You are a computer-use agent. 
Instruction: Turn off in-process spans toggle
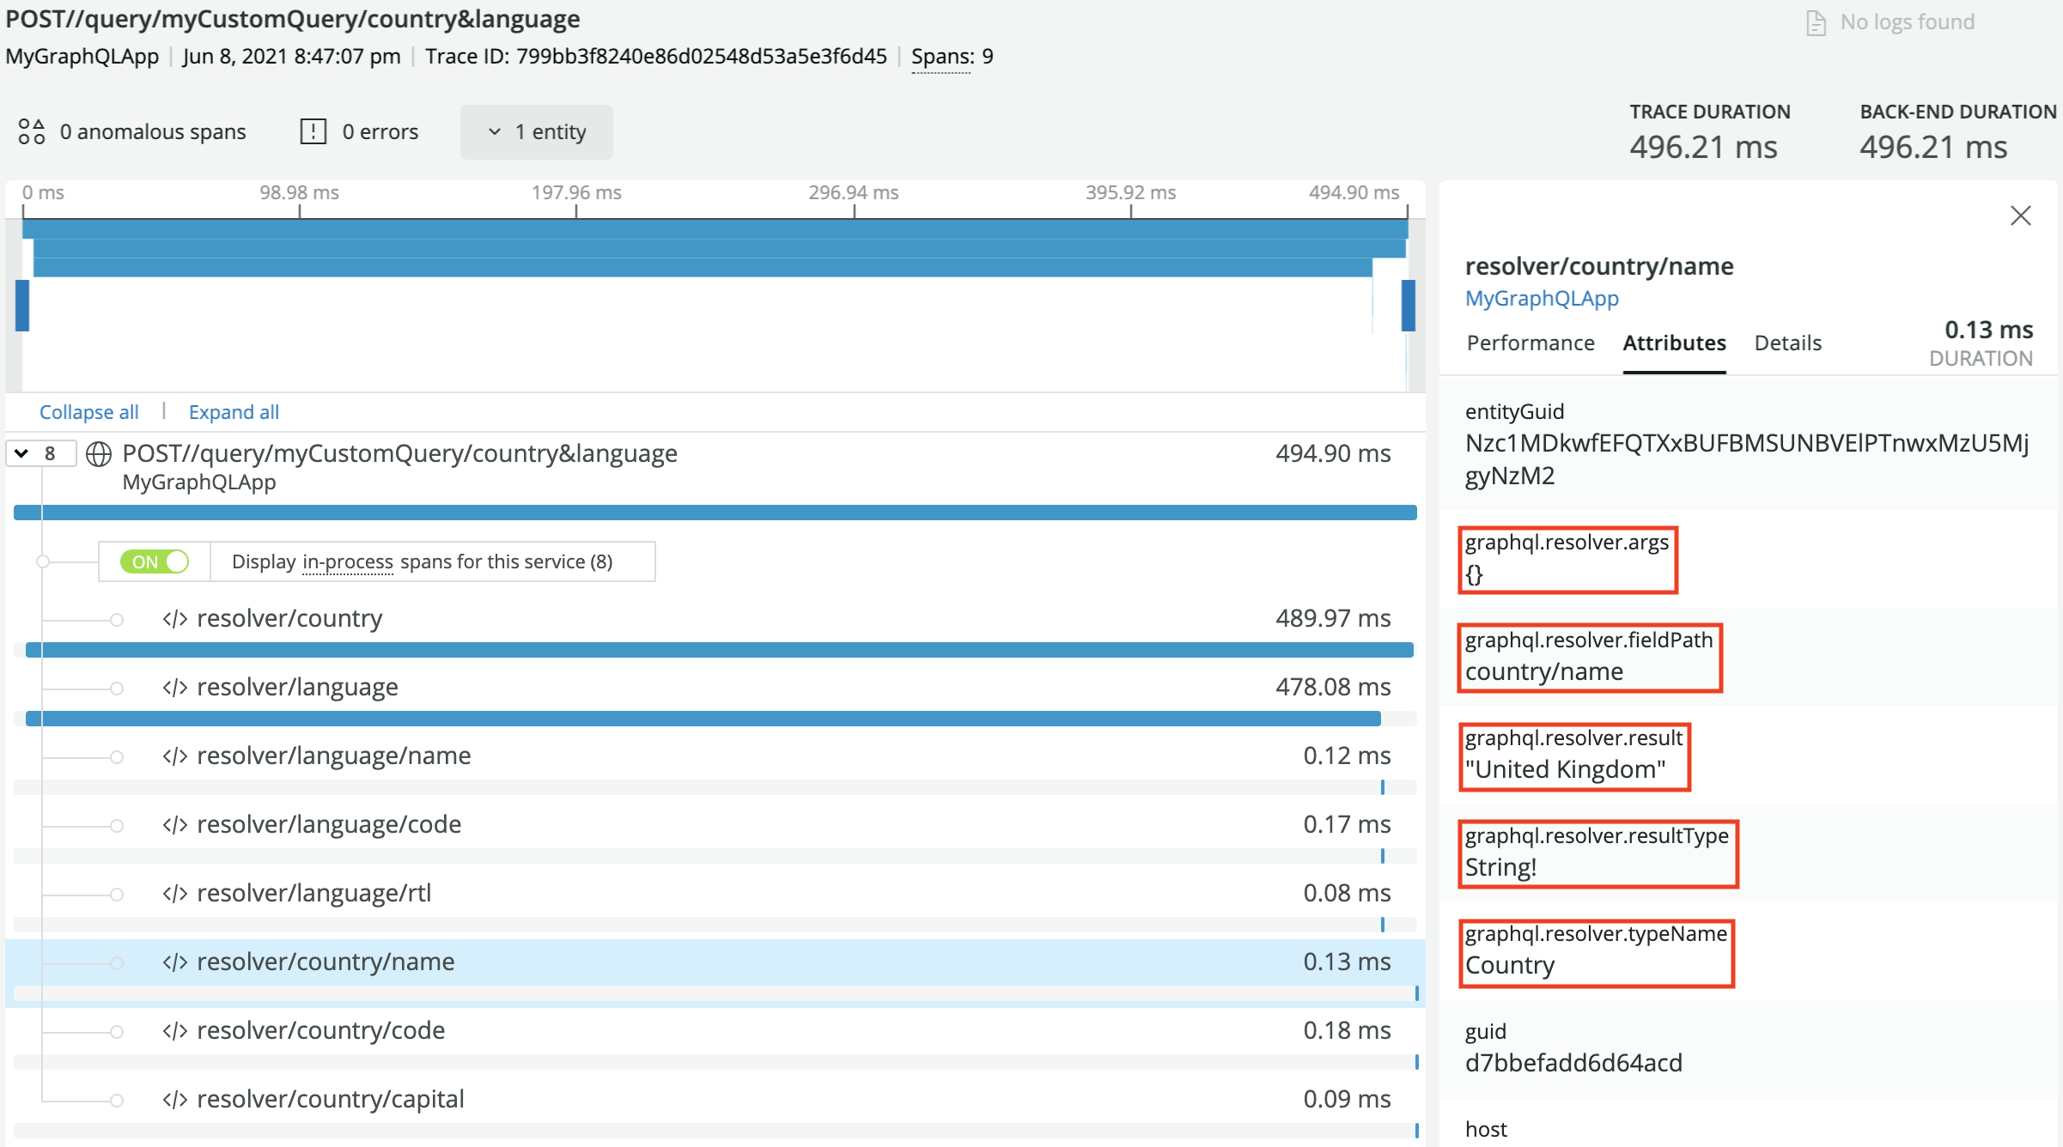pos(155,561)
